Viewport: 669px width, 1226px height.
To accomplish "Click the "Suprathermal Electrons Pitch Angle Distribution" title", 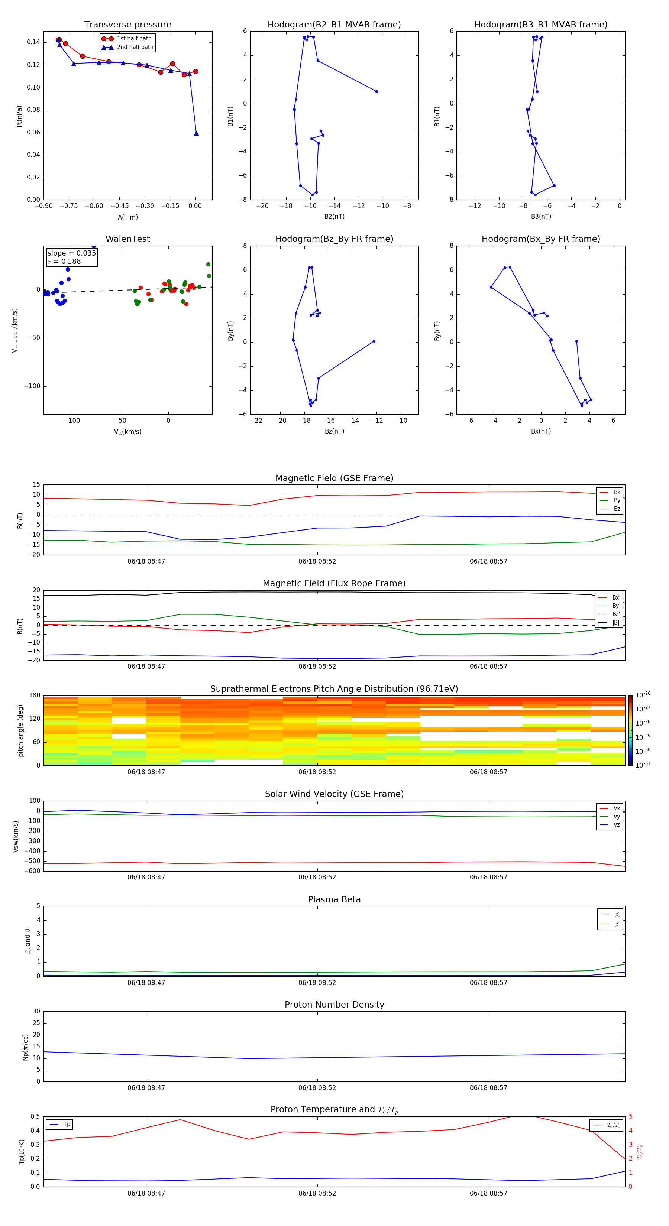I will tap(334, 689).
